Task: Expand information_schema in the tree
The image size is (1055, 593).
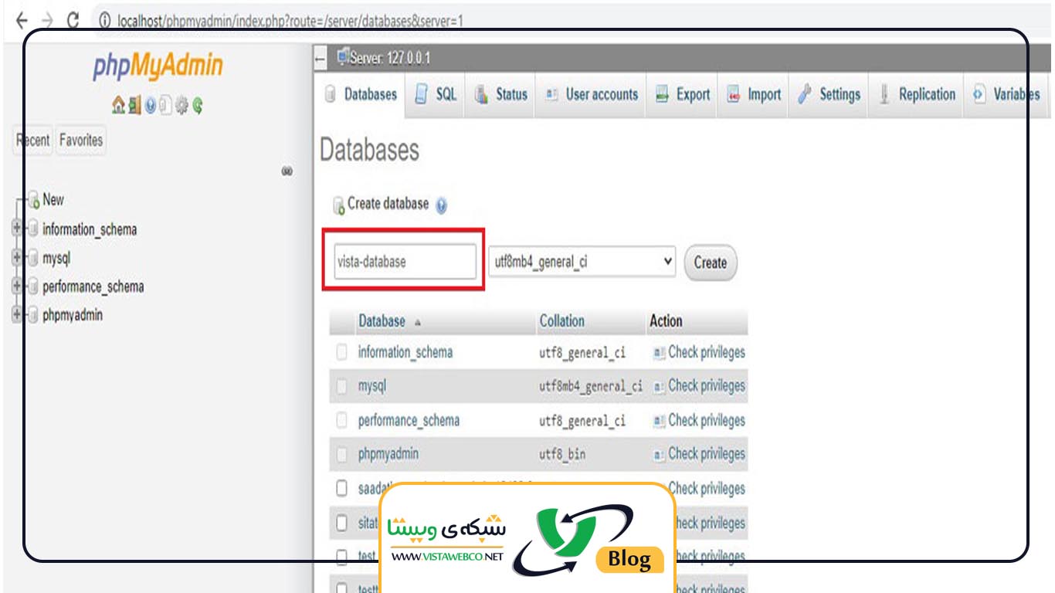Action: tap(17, 229)
